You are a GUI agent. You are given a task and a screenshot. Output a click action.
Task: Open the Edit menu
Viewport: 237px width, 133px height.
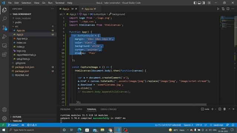16,3
